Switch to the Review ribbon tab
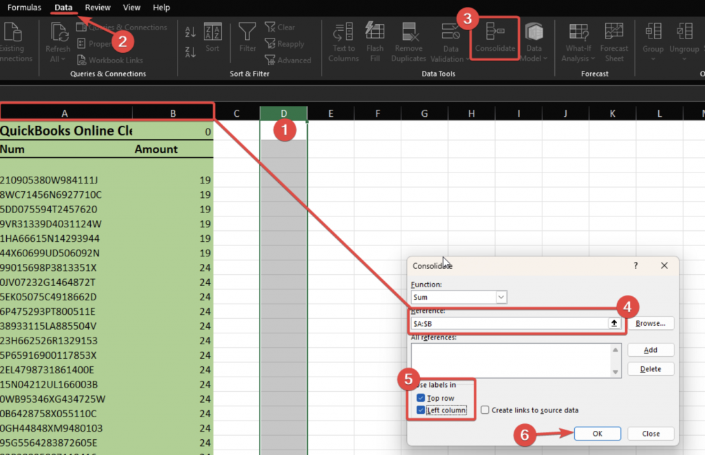Image resolution: width=705 pixels, height=455 pixels. click(x=98, y=8)
